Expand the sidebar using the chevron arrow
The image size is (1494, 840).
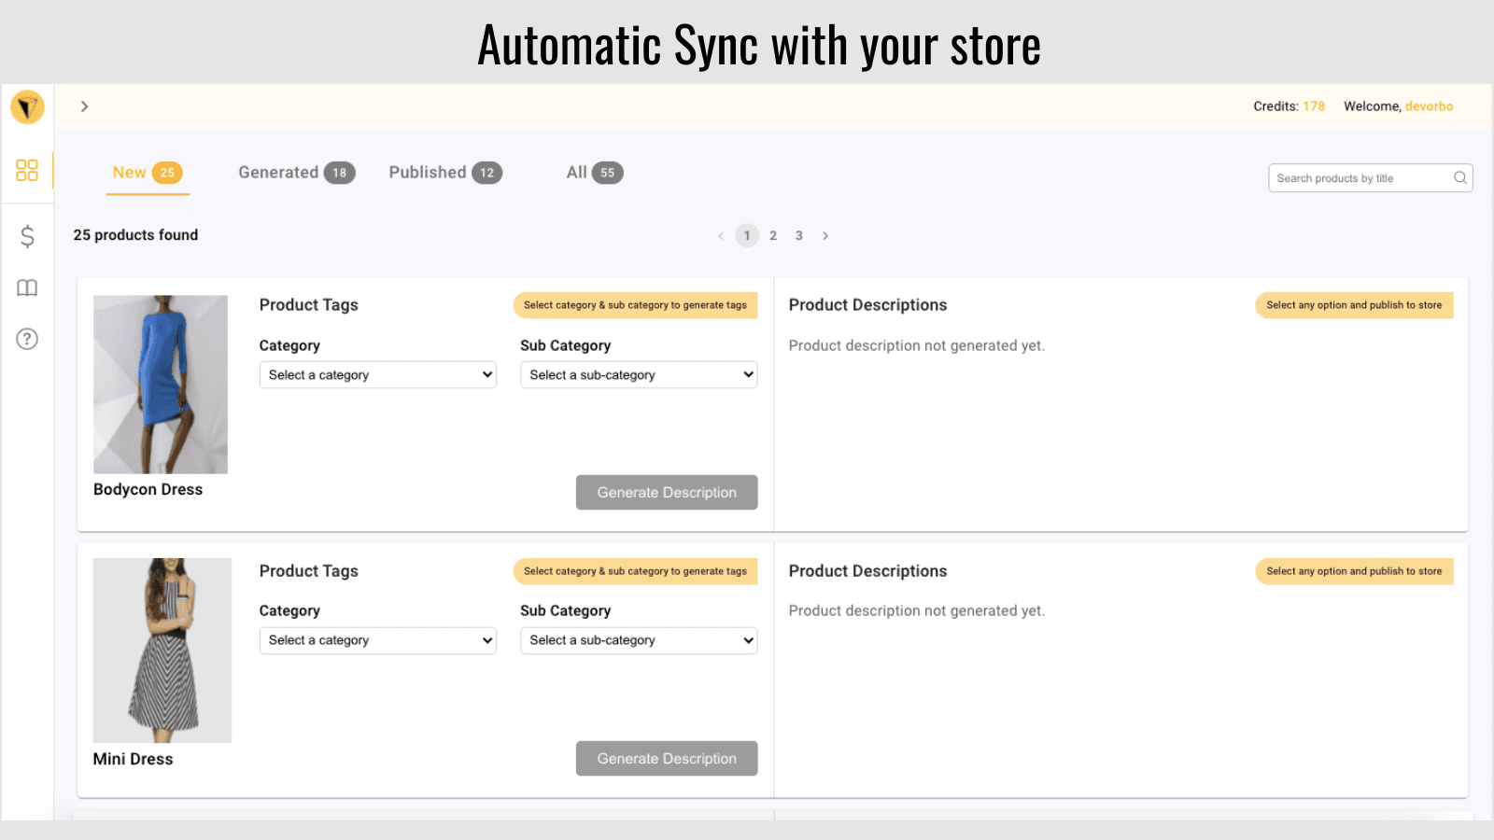[84, 106]
